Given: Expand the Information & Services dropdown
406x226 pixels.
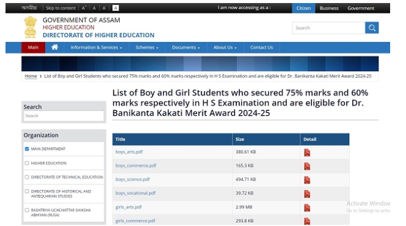Looking at the screenshot, I should click(96, 48).
